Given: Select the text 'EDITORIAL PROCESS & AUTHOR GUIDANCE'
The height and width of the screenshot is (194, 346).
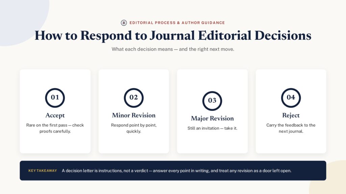Looking at the screenshot, I should point(177,23).
